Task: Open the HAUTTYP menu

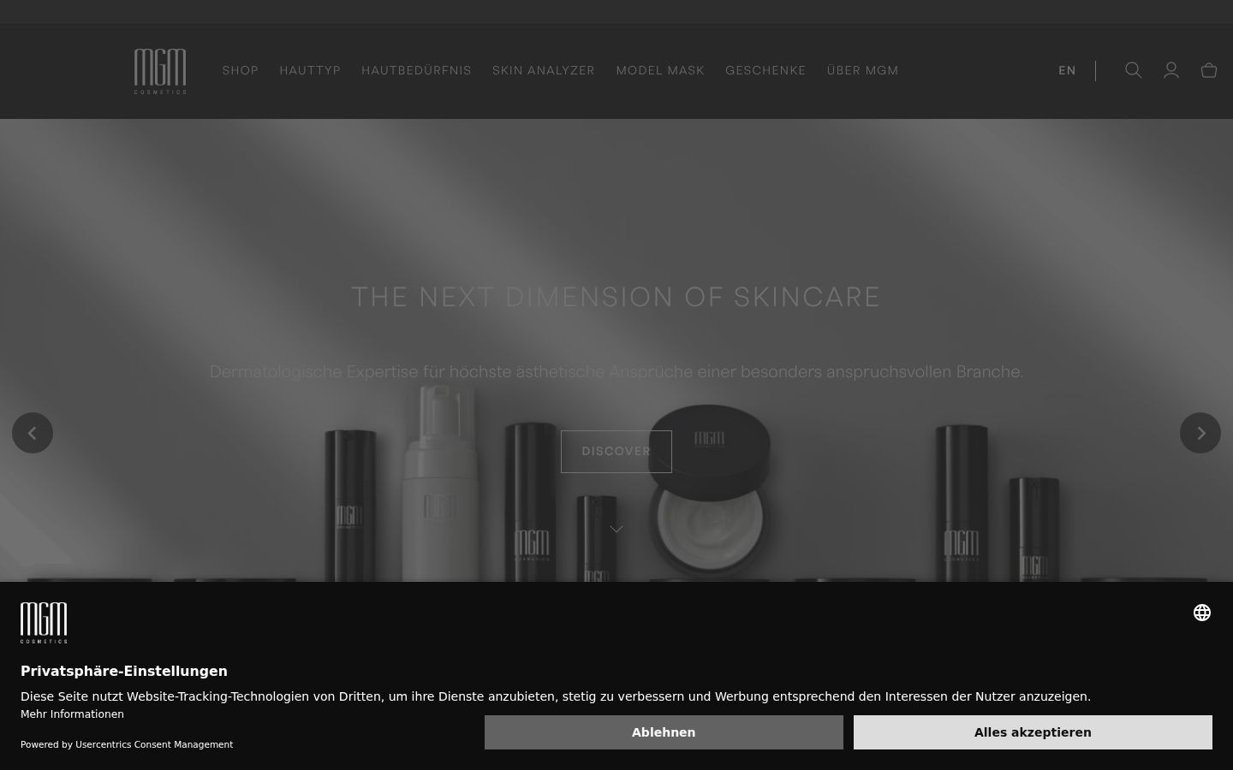Action: 310,70
